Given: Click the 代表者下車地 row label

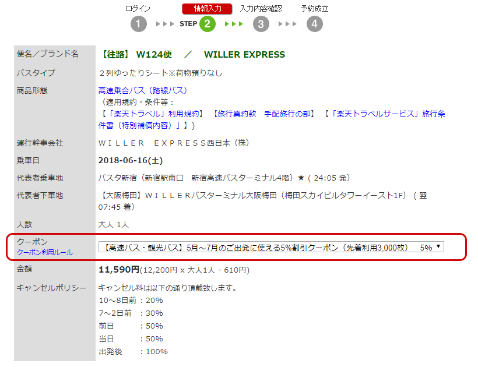Looking at the screenshot, I should tap(40, 195).
